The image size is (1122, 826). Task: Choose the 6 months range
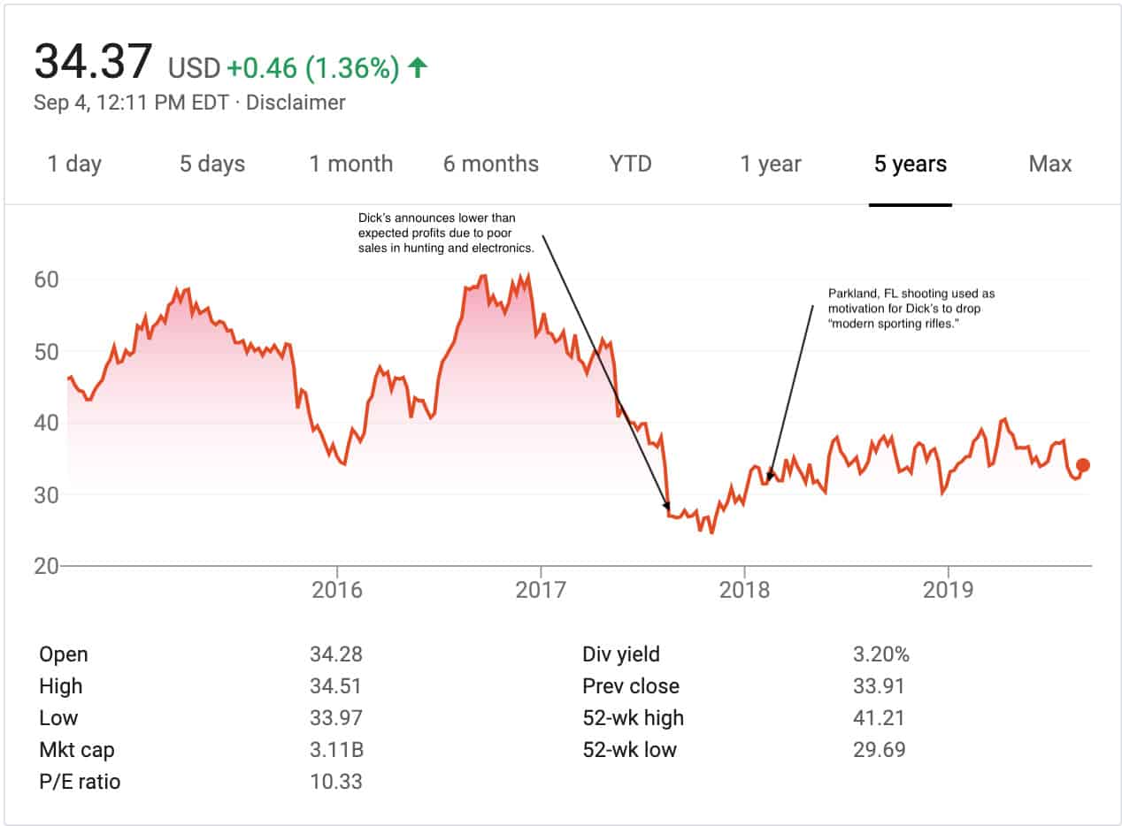[491, 164]
